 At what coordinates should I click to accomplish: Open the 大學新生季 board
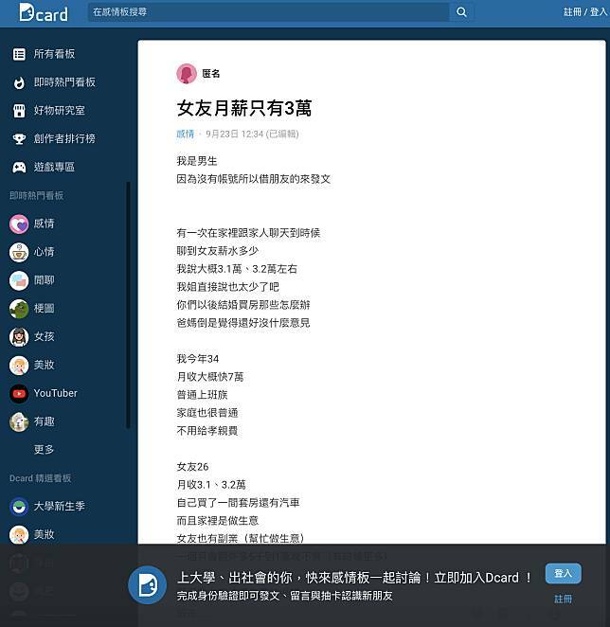coord(59,506)
